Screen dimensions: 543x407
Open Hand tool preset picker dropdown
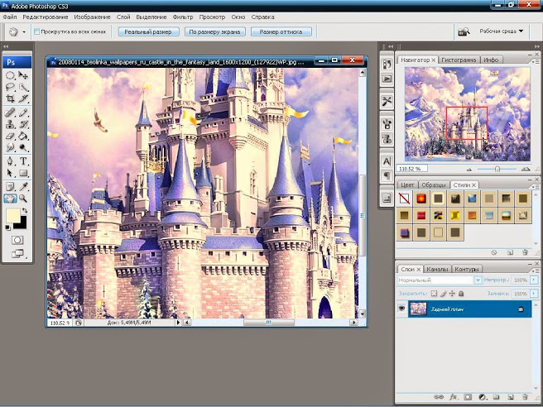click(x=24, y=32)
